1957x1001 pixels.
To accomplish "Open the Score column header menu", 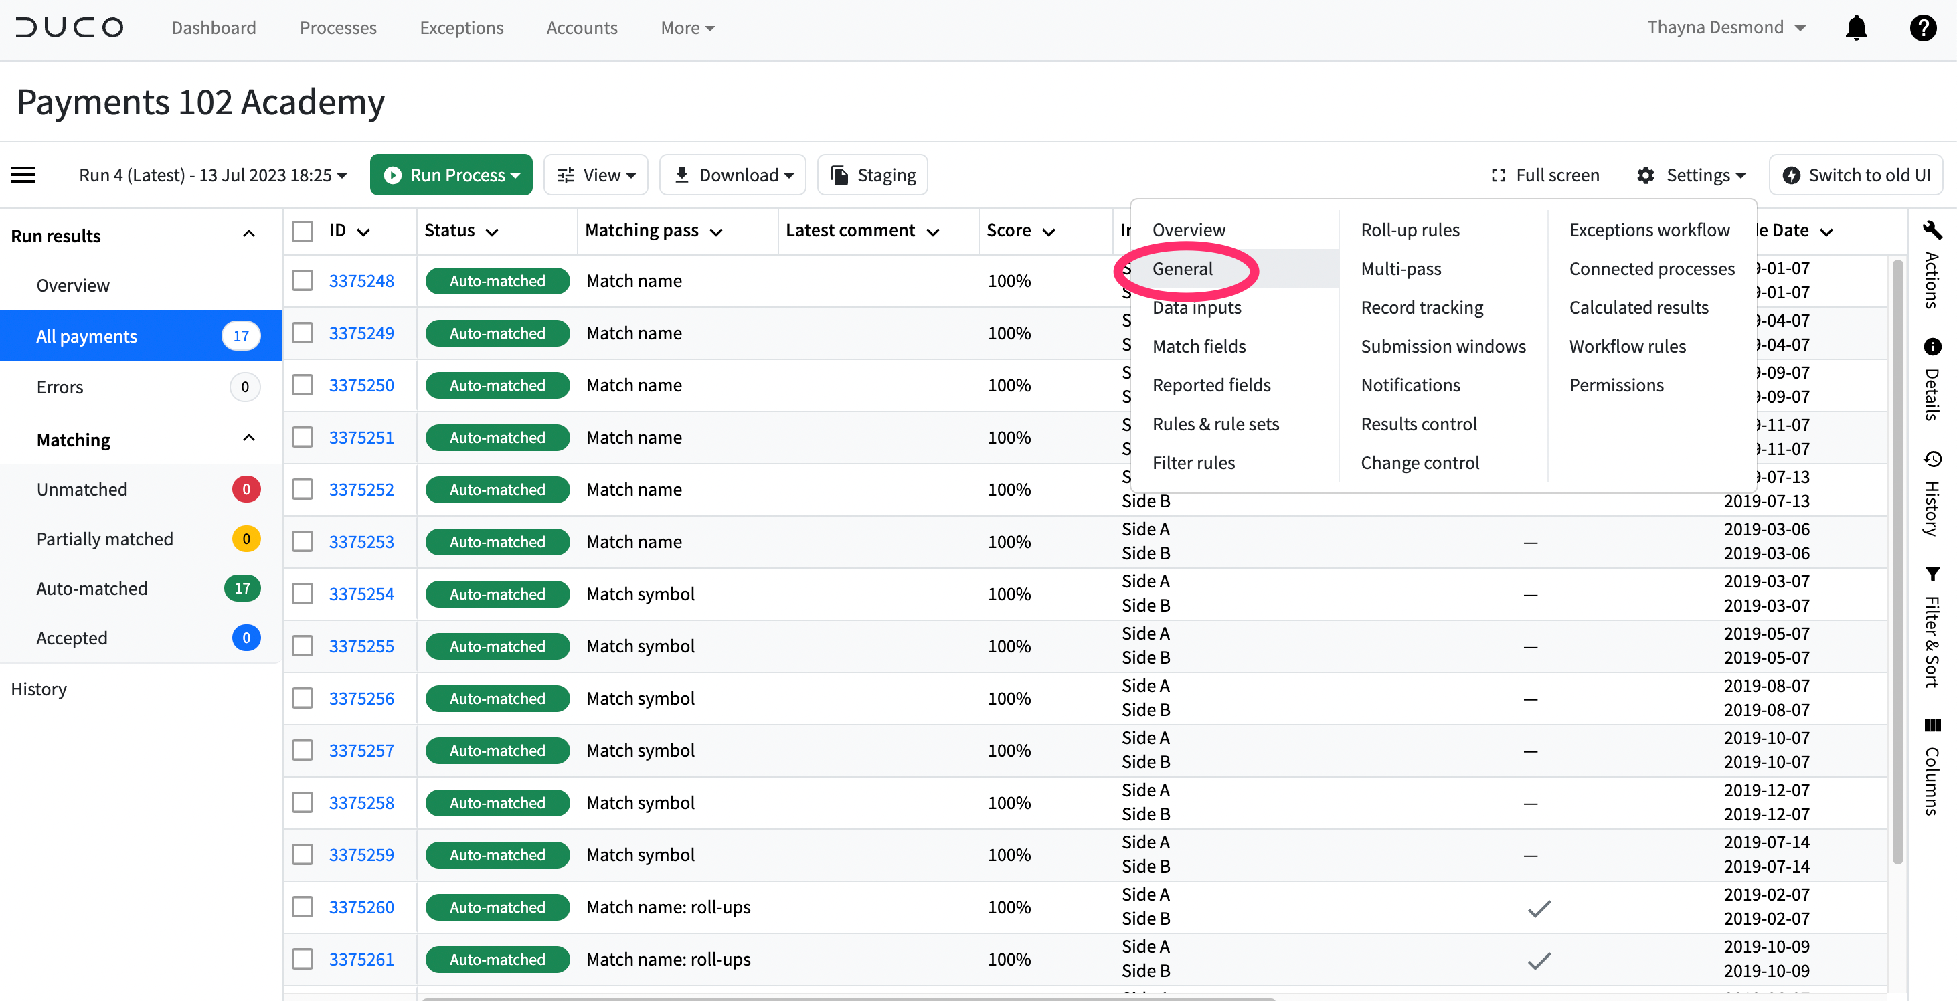I will [x=1049, y=232].
